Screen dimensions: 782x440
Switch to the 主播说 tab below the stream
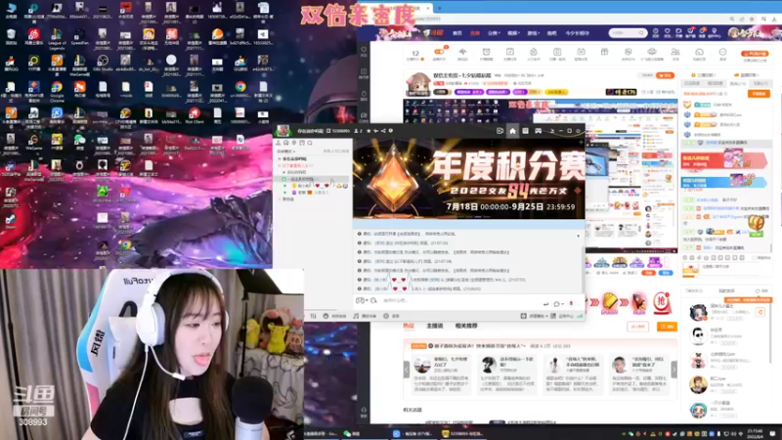434,326
